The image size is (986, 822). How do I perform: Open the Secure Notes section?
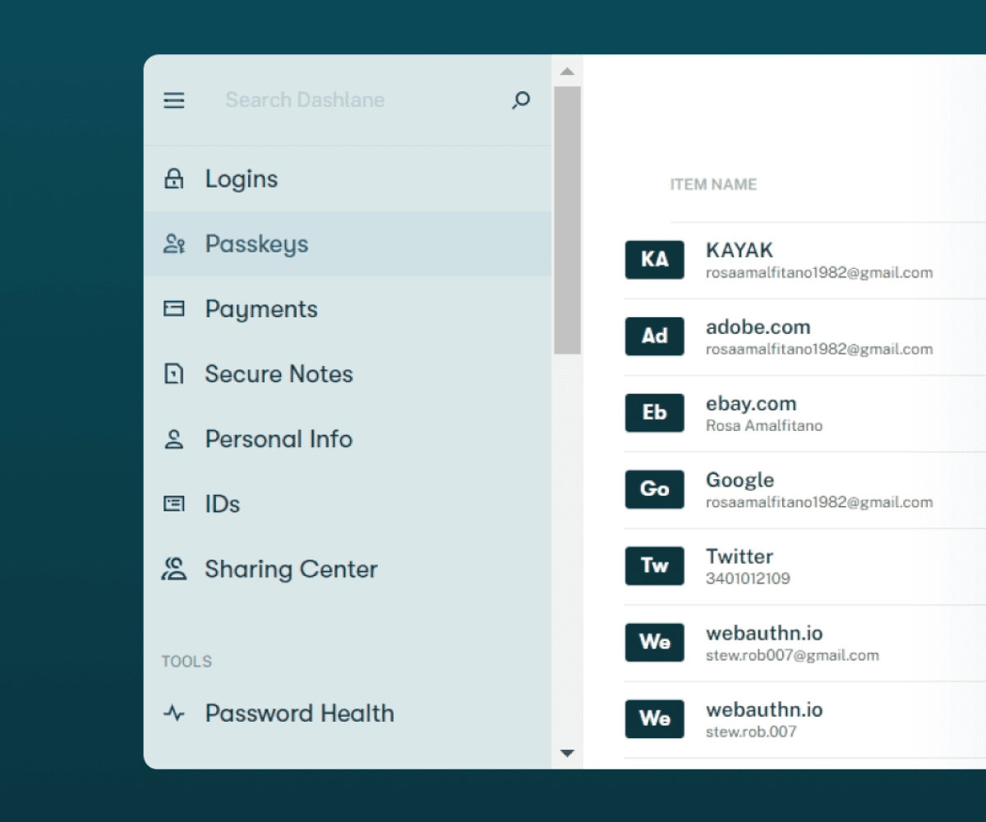click(279, 373)
